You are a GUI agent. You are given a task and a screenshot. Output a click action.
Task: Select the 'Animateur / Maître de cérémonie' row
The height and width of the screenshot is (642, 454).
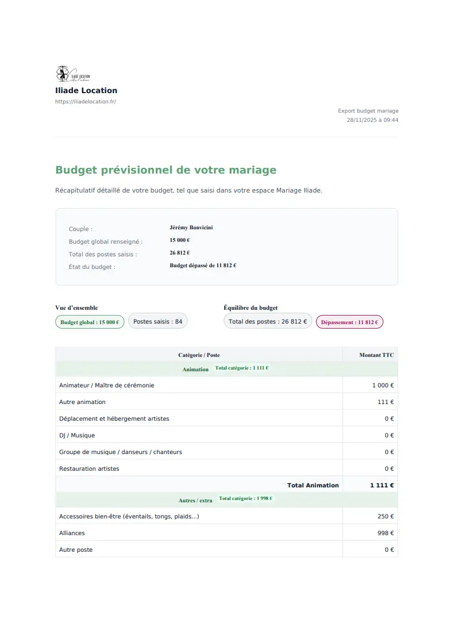coord(226,385)
